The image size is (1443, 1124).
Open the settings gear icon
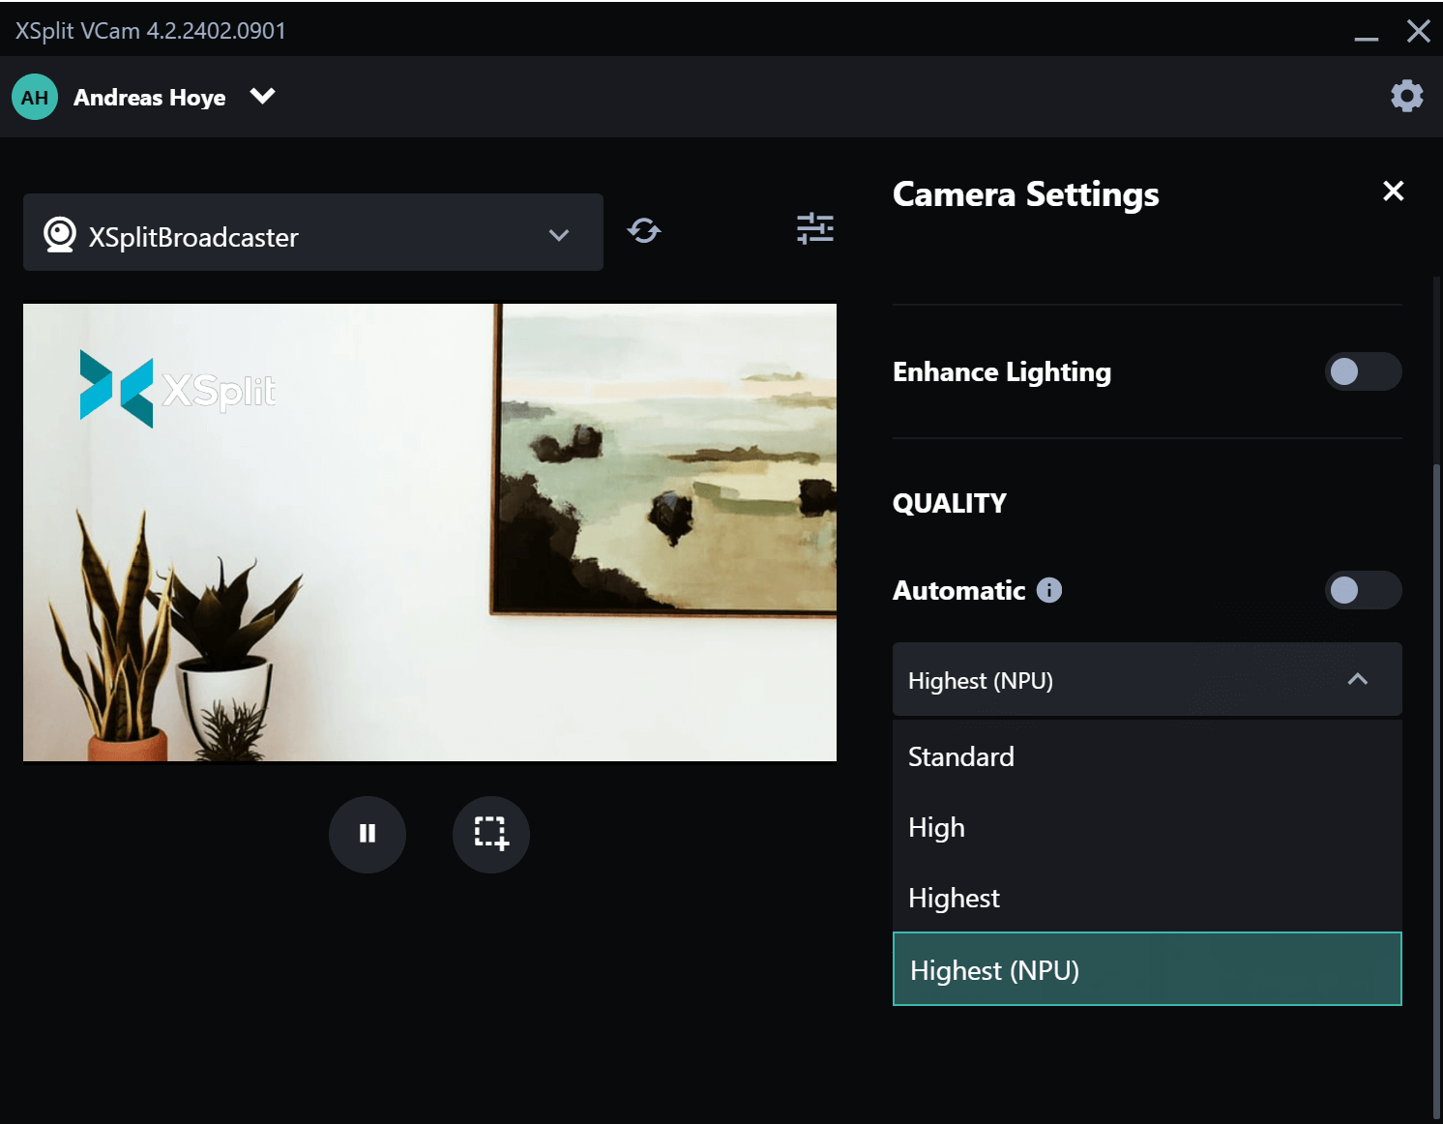[x=1406, y=96]
